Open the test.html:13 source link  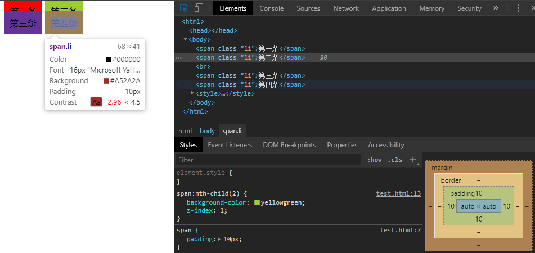coord(398,194)
